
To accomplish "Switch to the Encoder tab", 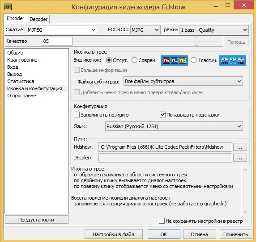I will (x=16, y=18).
